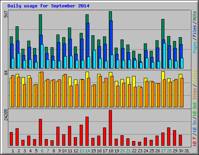Click the title 'Daily usage for September 2014'
199x155 pixels.
[x=48, y=6]
